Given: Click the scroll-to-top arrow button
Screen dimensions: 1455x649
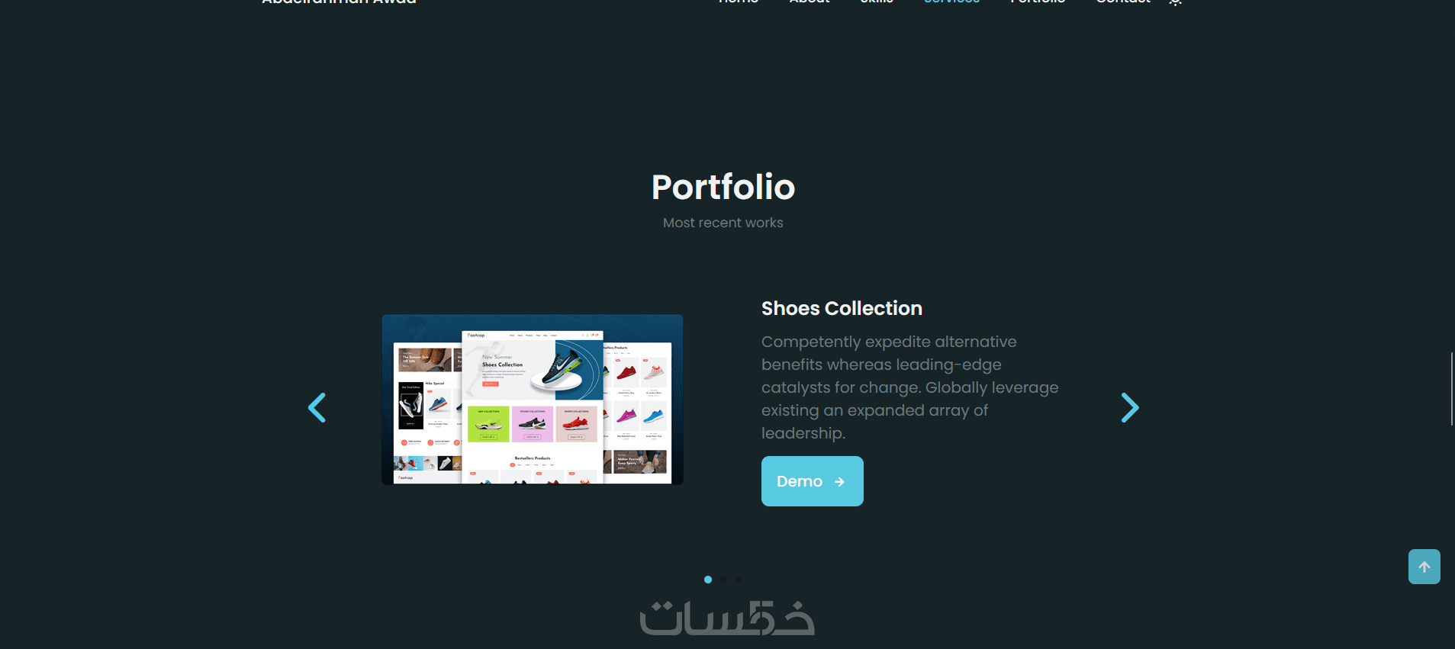Looking at the screenshot, I should click(1424, 567).
